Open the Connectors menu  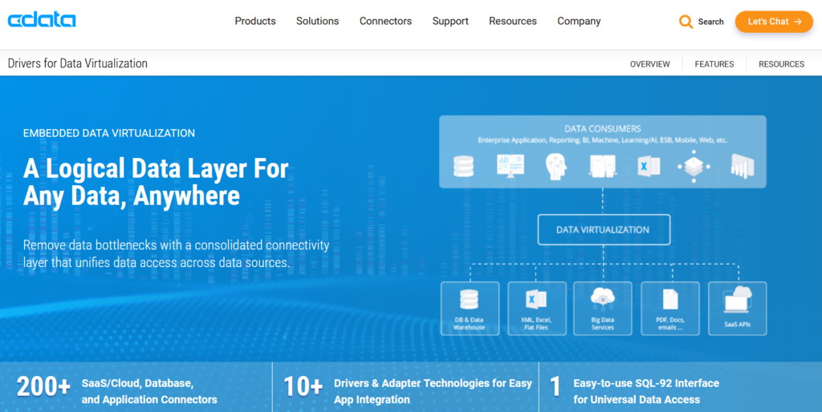pyautogui.click(x=386, y=22)
